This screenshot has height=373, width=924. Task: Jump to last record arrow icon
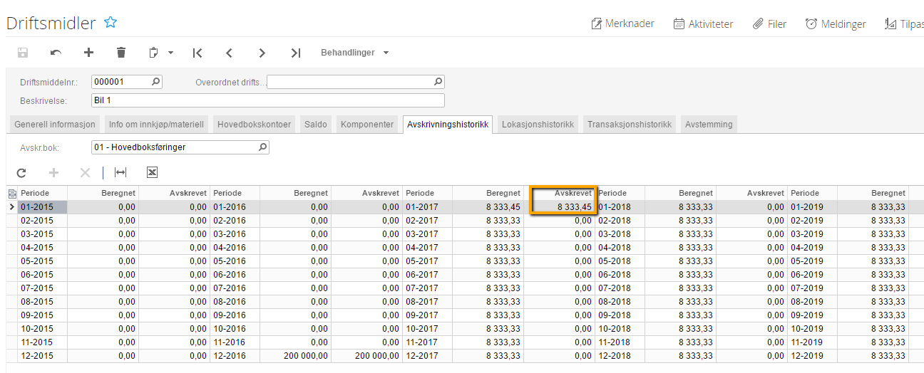point(296,53)
